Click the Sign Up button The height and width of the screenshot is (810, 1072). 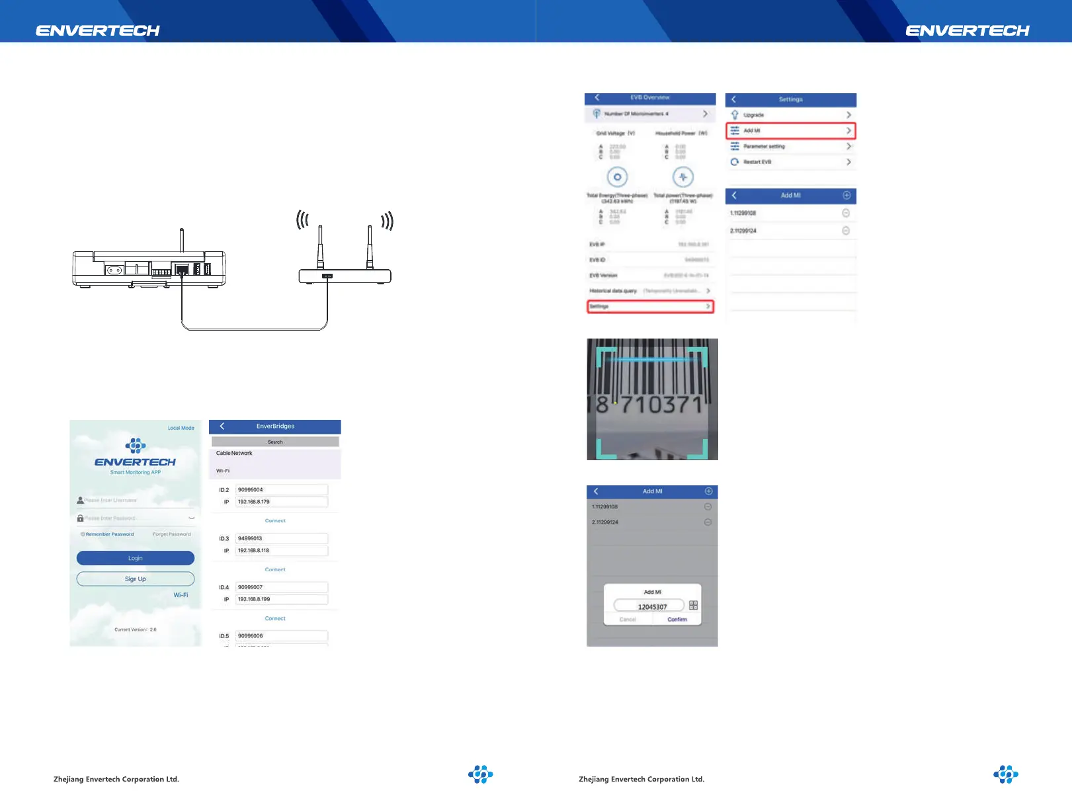pos(136,579)
